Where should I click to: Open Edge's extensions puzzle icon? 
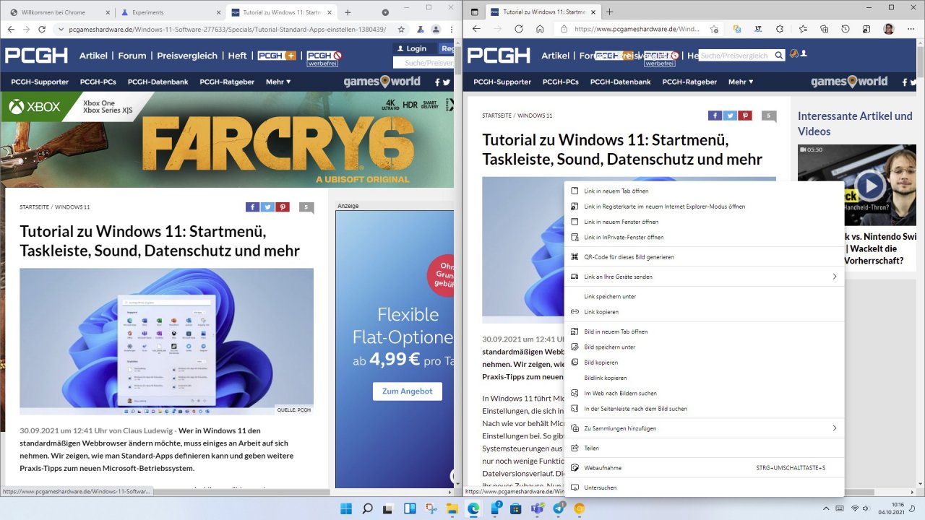point(780,29)
